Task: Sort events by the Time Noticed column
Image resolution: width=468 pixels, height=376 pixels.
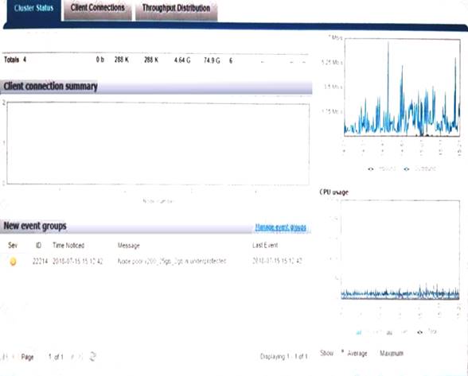Action: (68, 246)
